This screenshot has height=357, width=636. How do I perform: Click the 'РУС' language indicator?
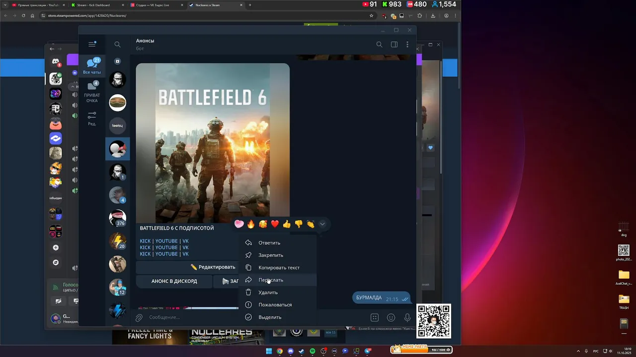click(596, 351)
